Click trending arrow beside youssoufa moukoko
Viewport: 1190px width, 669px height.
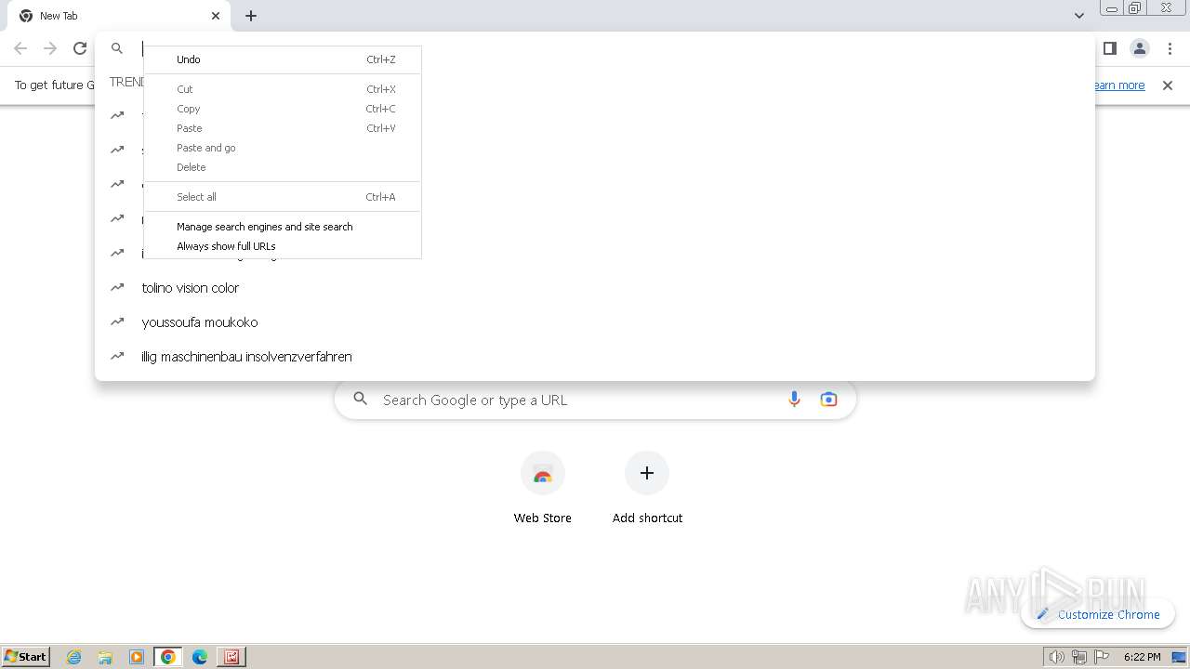(x=117, y=322)
